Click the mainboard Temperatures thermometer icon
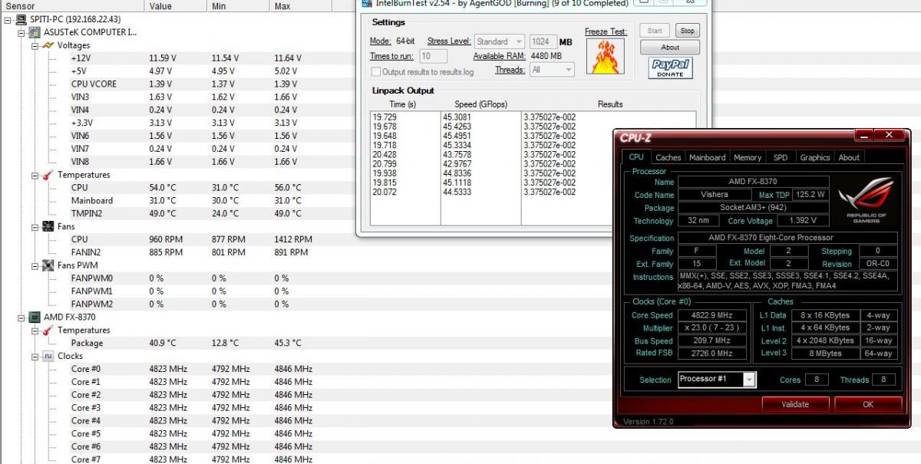 click(x=48, y=175)
